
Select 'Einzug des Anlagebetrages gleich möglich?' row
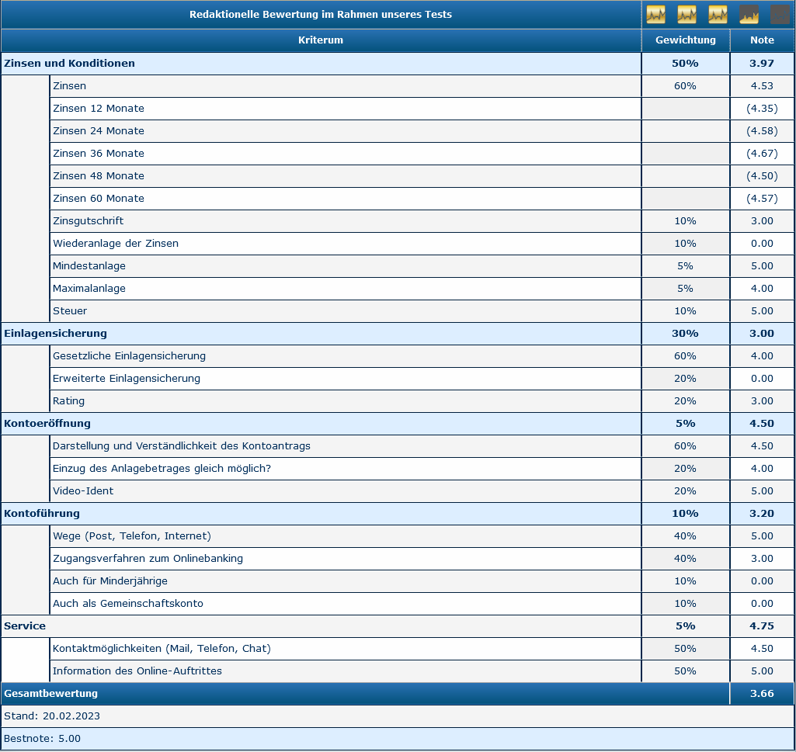(162, 469)
